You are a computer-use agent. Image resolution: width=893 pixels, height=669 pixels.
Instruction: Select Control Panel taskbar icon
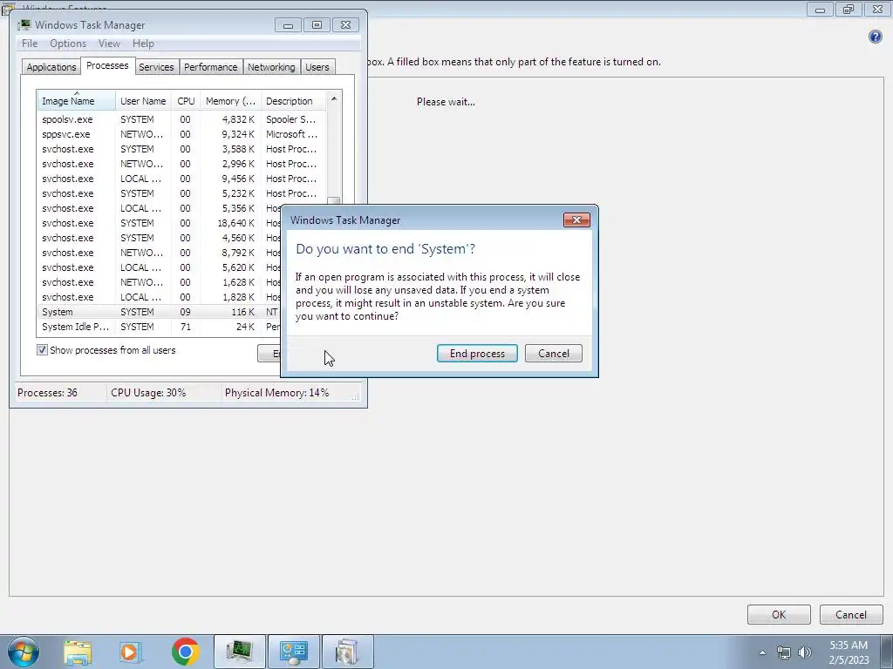pos(294,652)
